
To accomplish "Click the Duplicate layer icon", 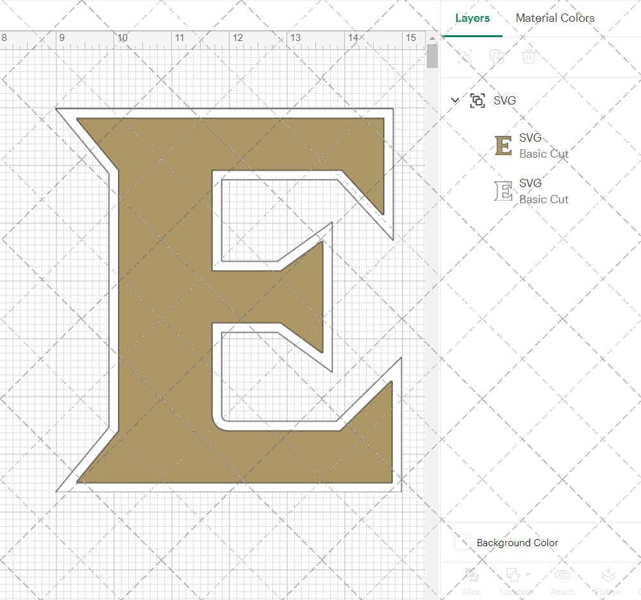I will coord(496,56).
